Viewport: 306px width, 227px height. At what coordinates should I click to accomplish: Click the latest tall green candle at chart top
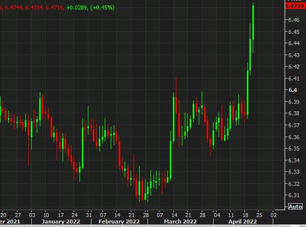point(253,22)
